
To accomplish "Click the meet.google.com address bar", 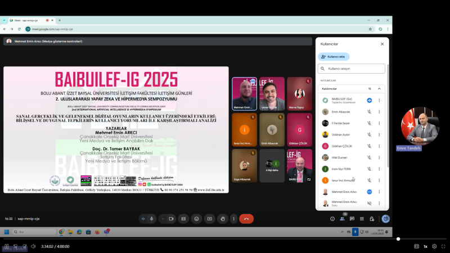I will [x=198, y=29].
